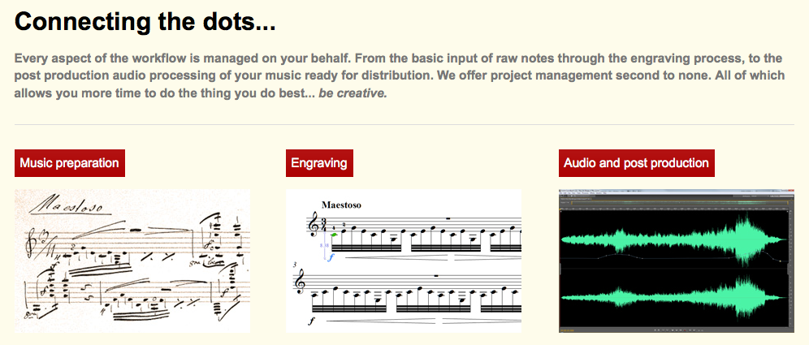Click the orange time counter in audio editor

[x=568, y=330]
